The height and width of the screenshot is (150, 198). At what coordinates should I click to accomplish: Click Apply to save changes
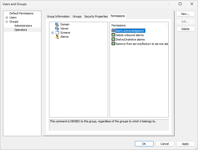(x=185, y=144)
